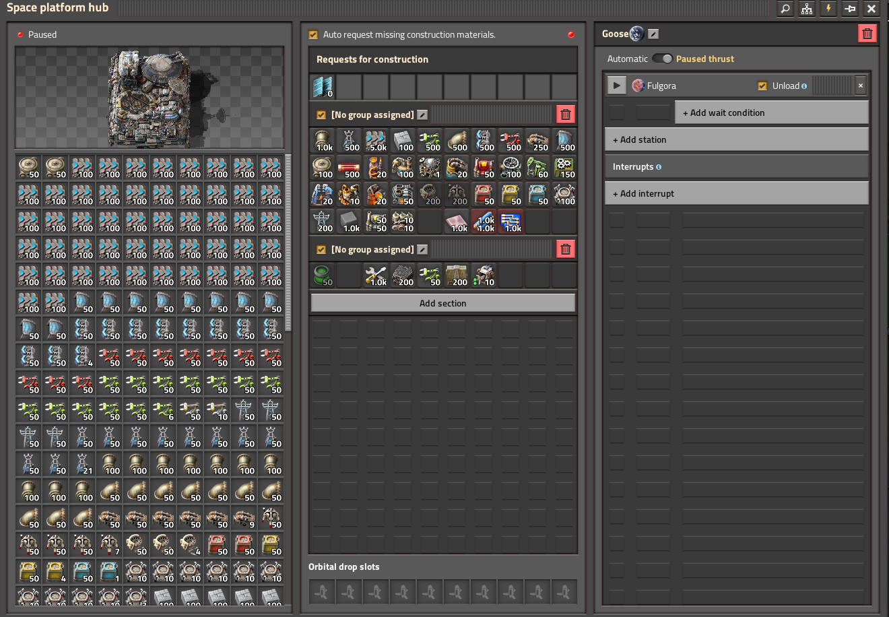Image resolution: width=889 pixels, height=617 pixels.
Task: Click the Interrupts header text
Action: coord(633,166)
